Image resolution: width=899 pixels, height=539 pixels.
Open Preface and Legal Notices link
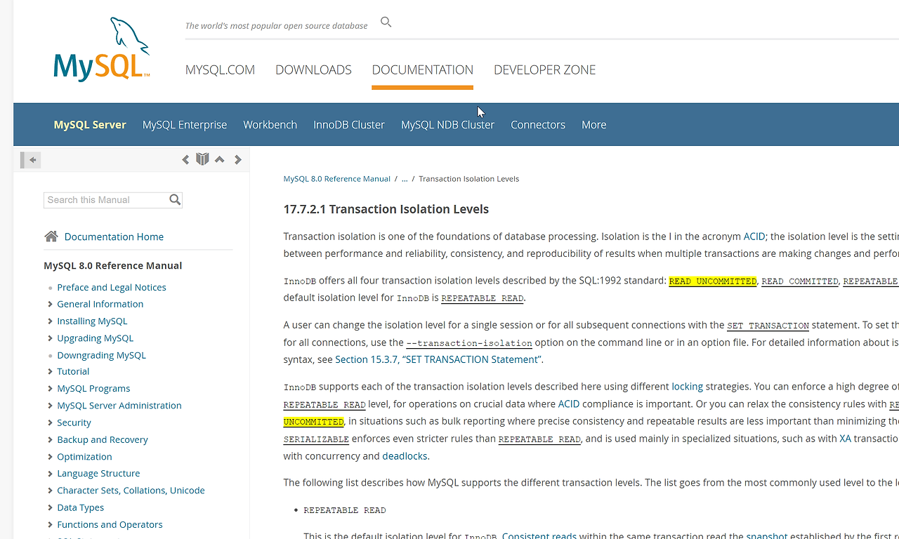pos(112,287)
